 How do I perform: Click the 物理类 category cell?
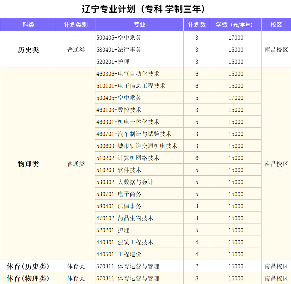click(x=28, y=164)
